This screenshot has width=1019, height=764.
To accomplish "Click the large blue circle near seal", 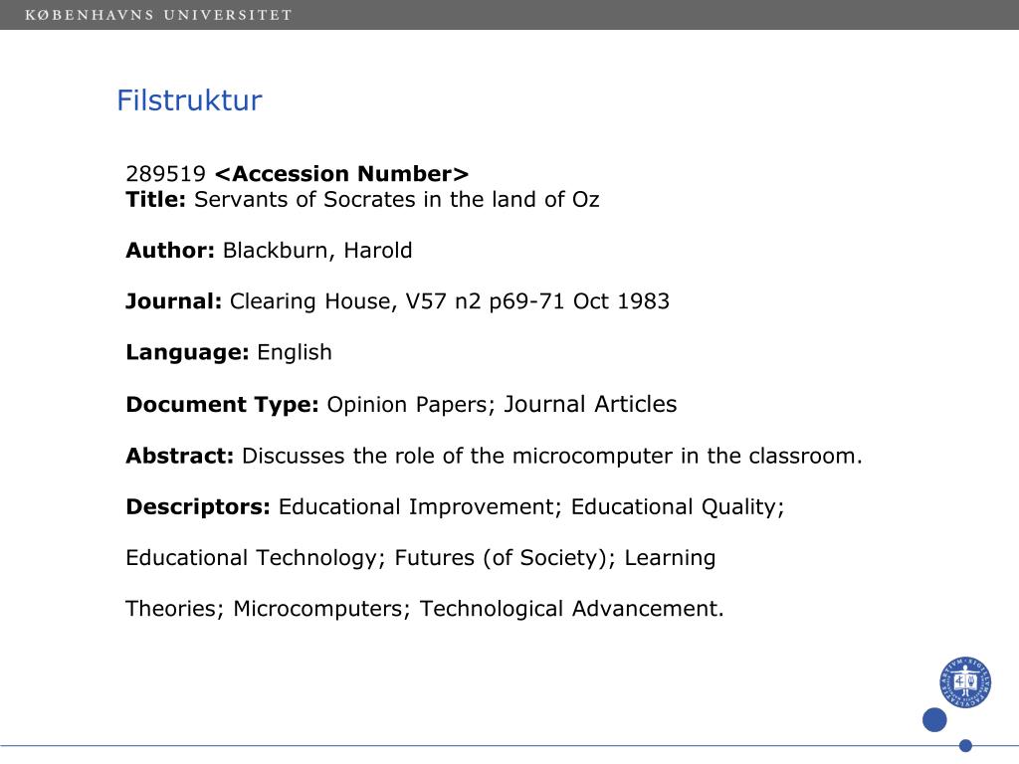I will coord(934,720).
